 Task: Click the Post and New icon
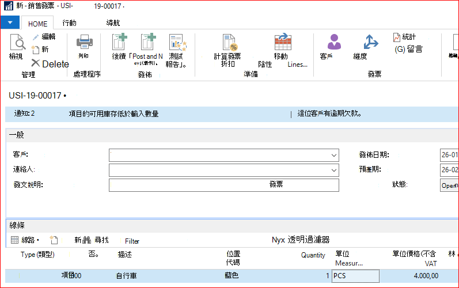(148, 42)
